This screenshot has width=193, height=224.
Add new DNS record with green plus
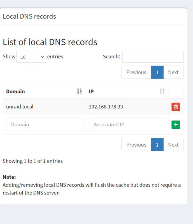[x=176, y=125]
